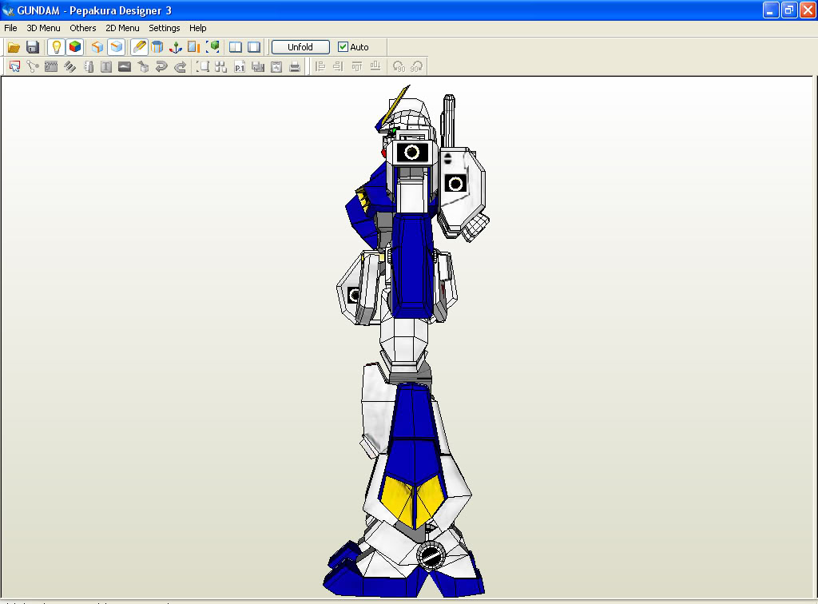
Task: Open the Others menu
Action: [x=83, y=28]
